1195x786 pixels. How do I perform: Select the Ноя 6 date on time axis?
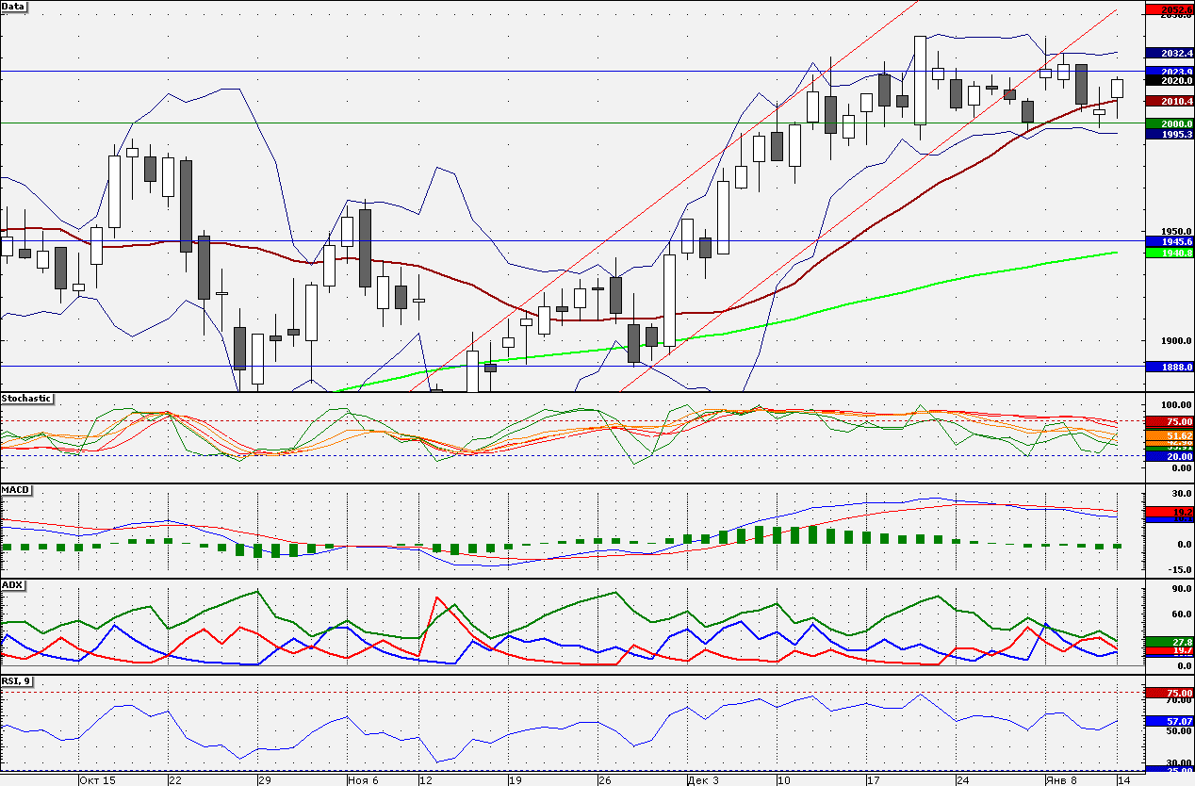point(363,780)
